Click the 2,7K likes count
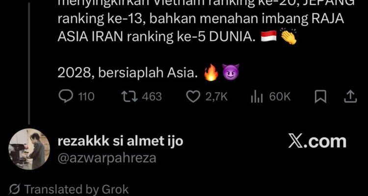 coord(216,97)
